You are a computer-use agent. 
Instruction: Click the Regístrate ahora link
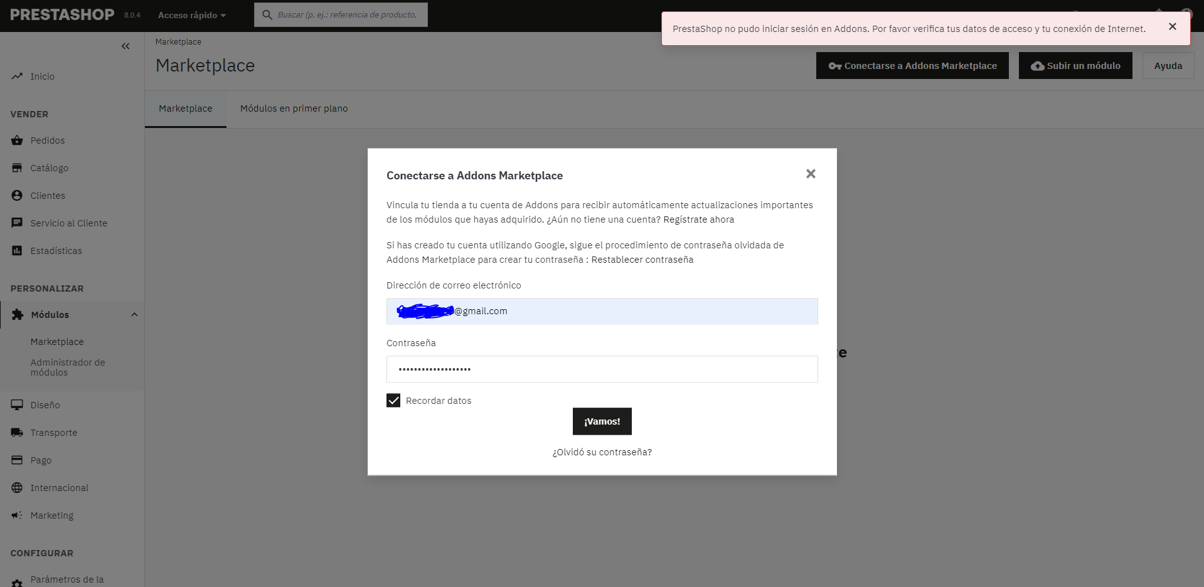coord(698,219)
